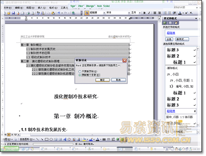This screenshot has width=206, height=156.
Task: Apply numbered list formatting
Action: [165, 13]
